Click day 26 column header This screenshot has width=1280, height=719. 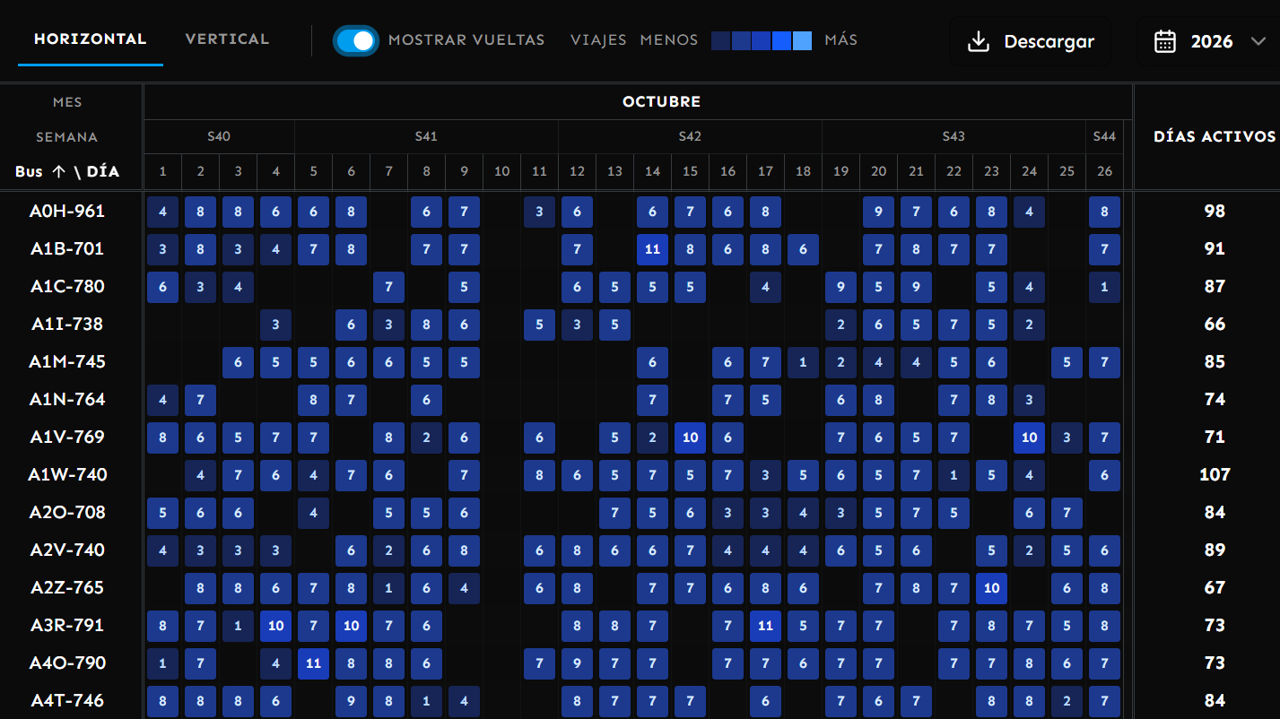(x=1104, y=171)
